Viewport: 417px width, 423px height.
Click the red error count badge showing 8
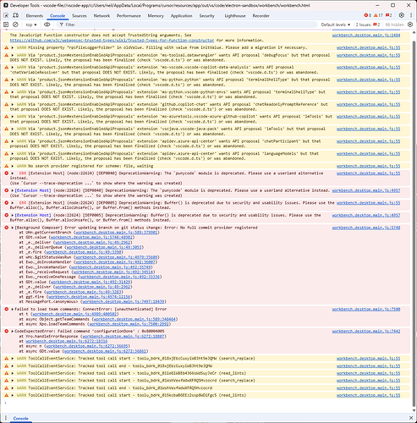tap(368, 15)
